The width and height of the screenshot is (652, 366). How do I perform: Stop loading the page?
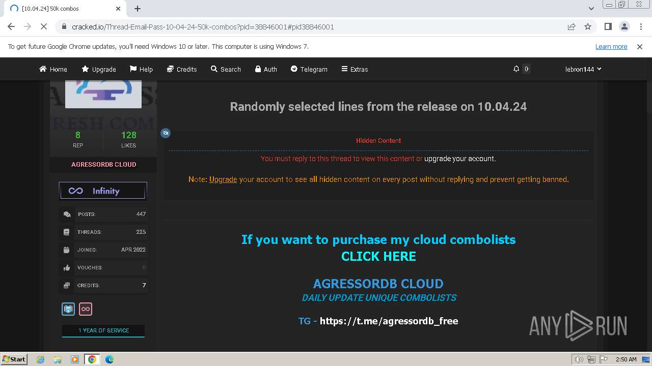tap(44, 27)
